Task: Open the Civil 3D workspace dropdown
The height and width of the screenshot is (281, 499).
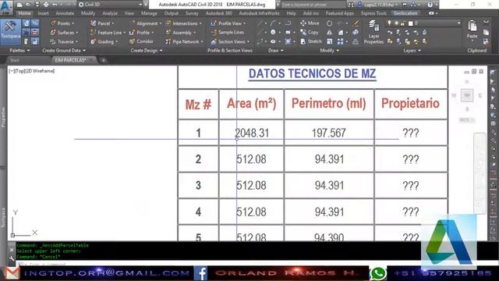Action: point(110,5)
